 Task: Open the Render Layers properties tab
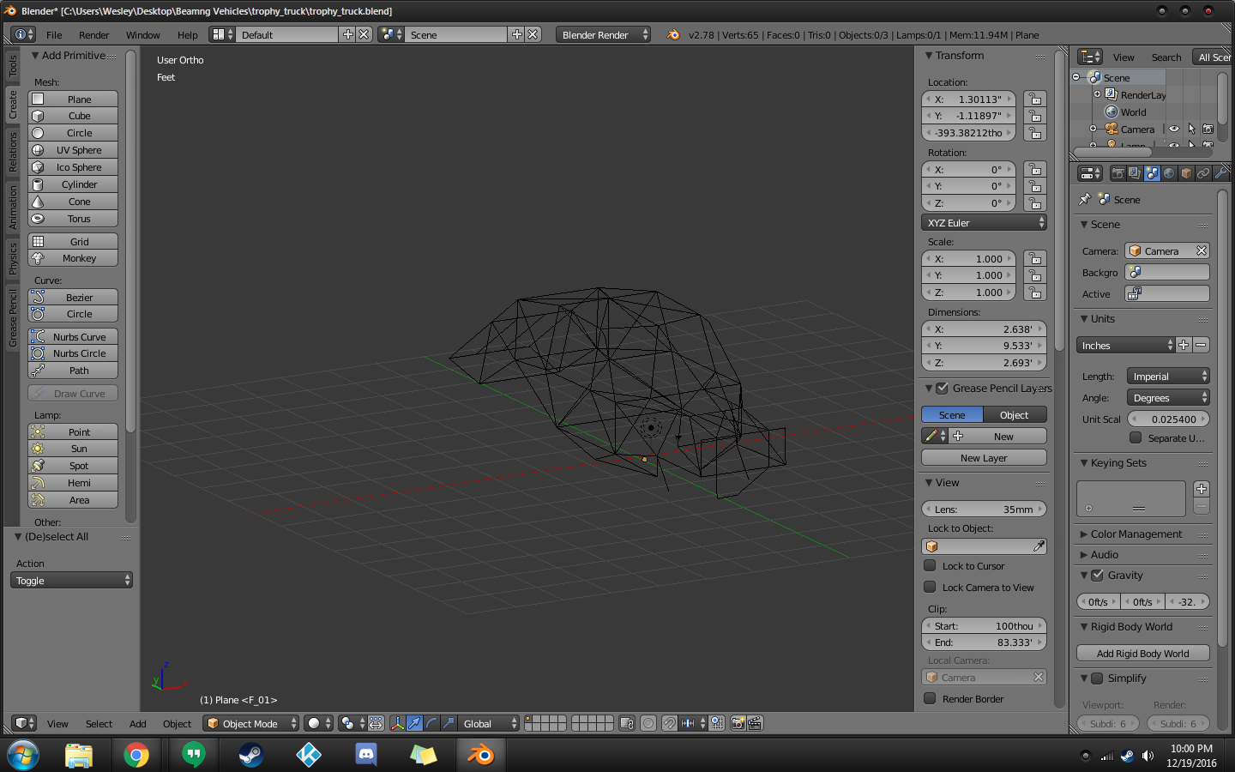coord(1135,173)
